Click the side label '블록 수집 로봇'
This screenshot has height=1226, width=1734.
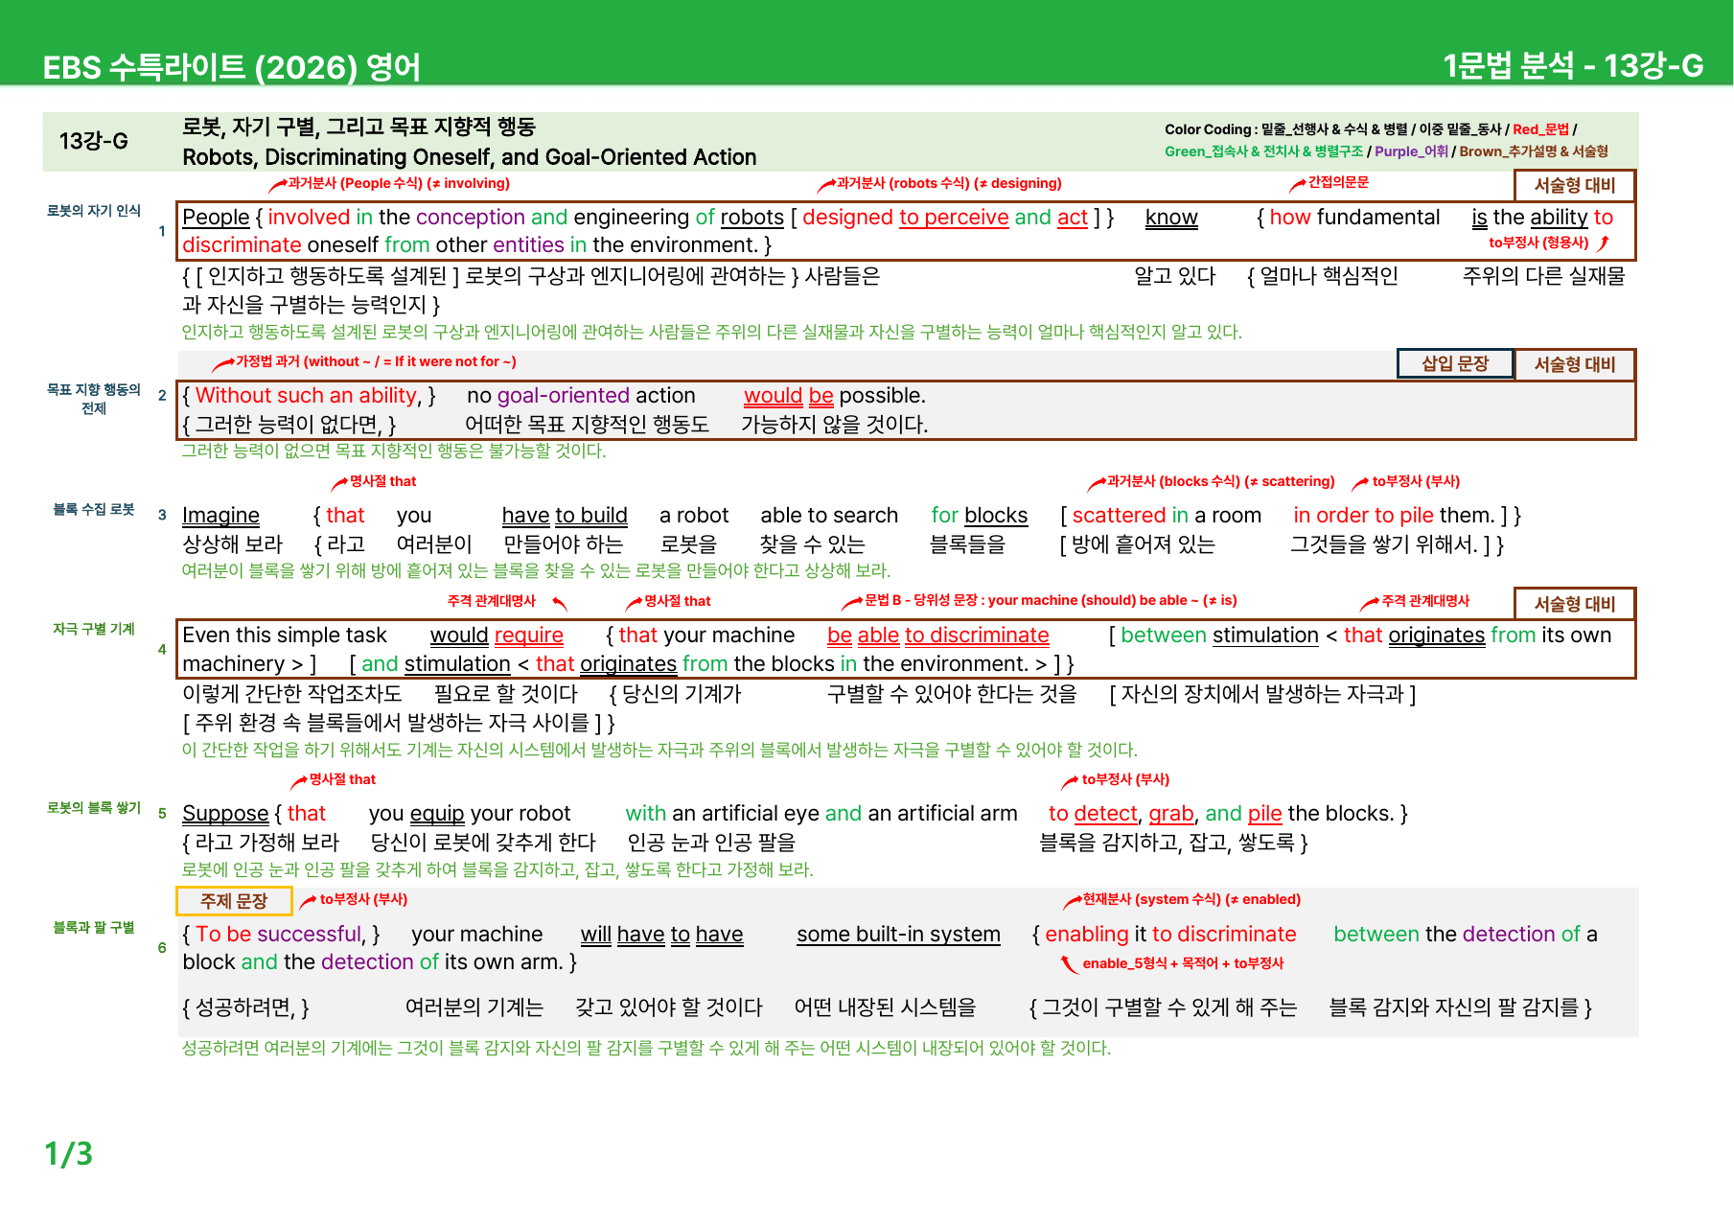[94, 509]
